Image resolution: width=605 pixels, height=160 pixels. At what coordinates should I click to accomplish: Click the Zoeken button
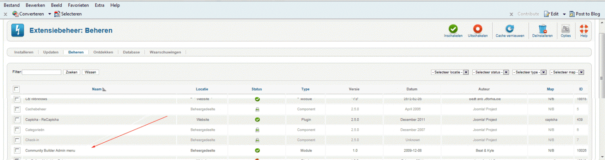pos(71,72)
